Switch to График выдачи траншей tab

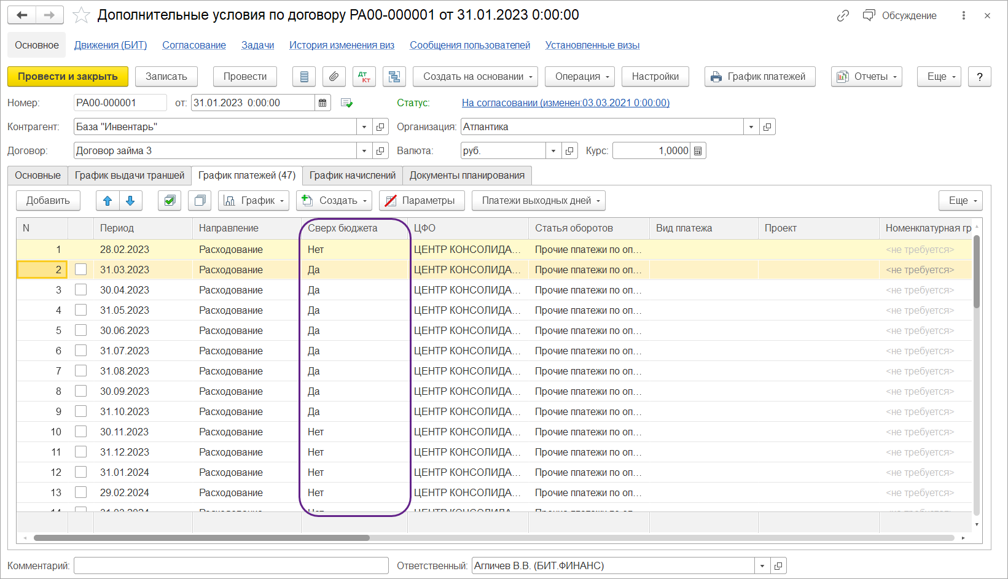coord(130,176)
